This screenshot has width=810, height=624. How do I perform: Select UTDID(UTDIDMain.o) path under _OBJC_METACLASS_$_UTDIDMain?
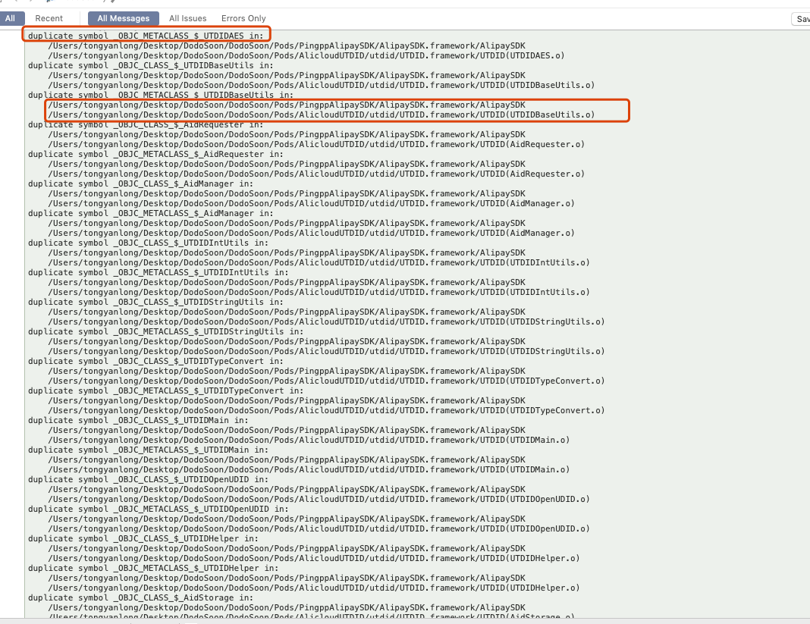pyautogui.click(x=309, y=469)
